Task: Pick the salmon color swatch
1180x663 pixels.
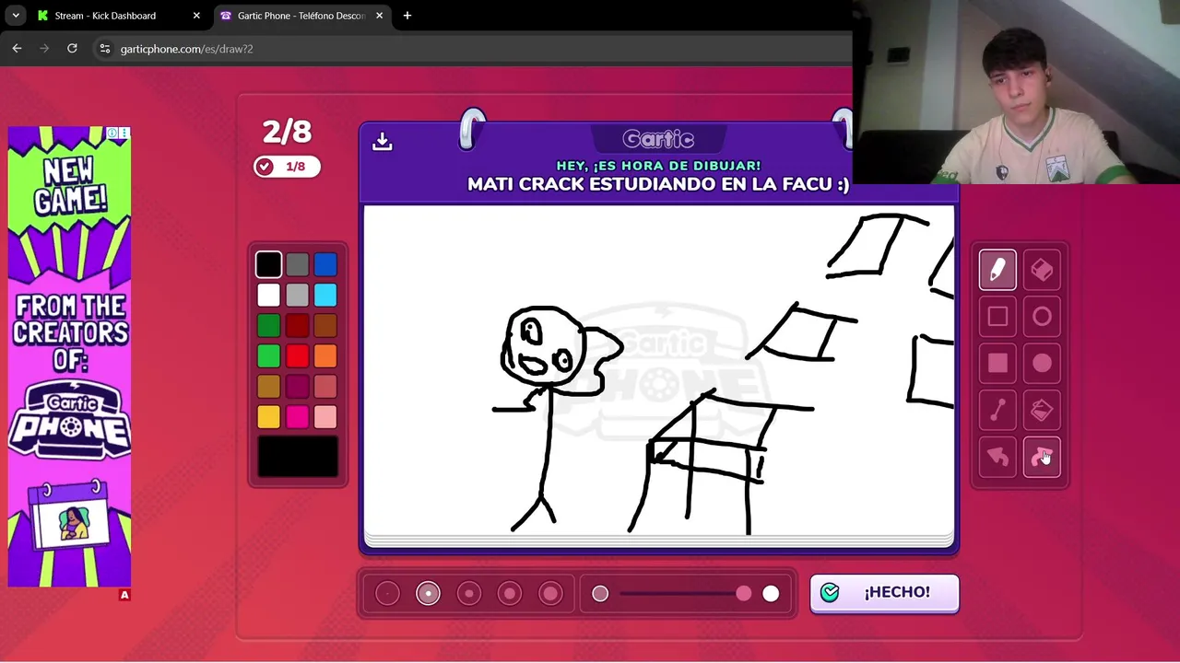Action: [325, 386]
